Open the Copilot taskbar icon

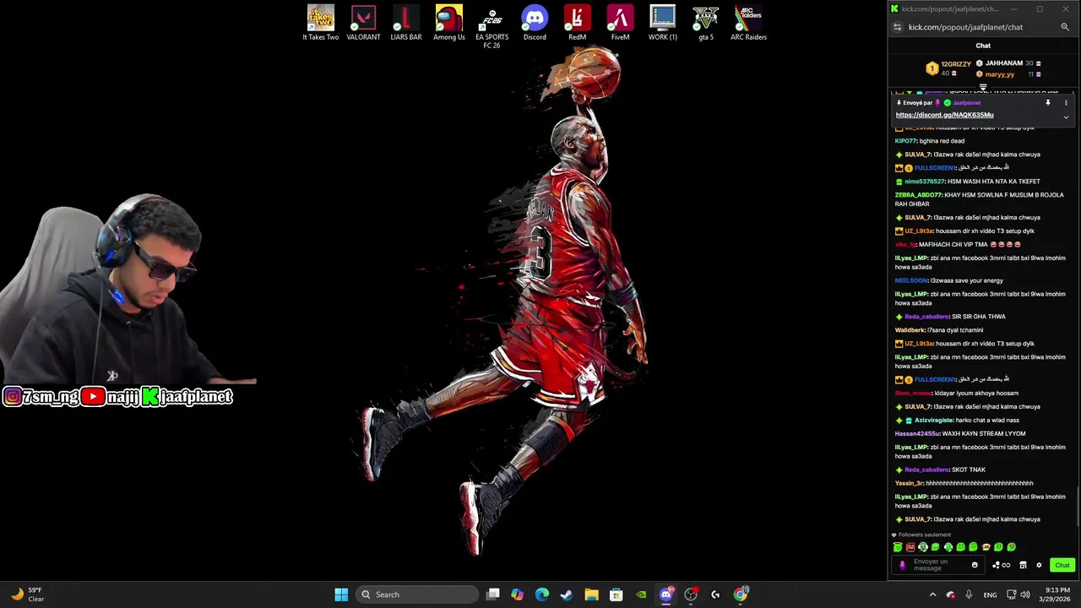(x=517, y=594)
